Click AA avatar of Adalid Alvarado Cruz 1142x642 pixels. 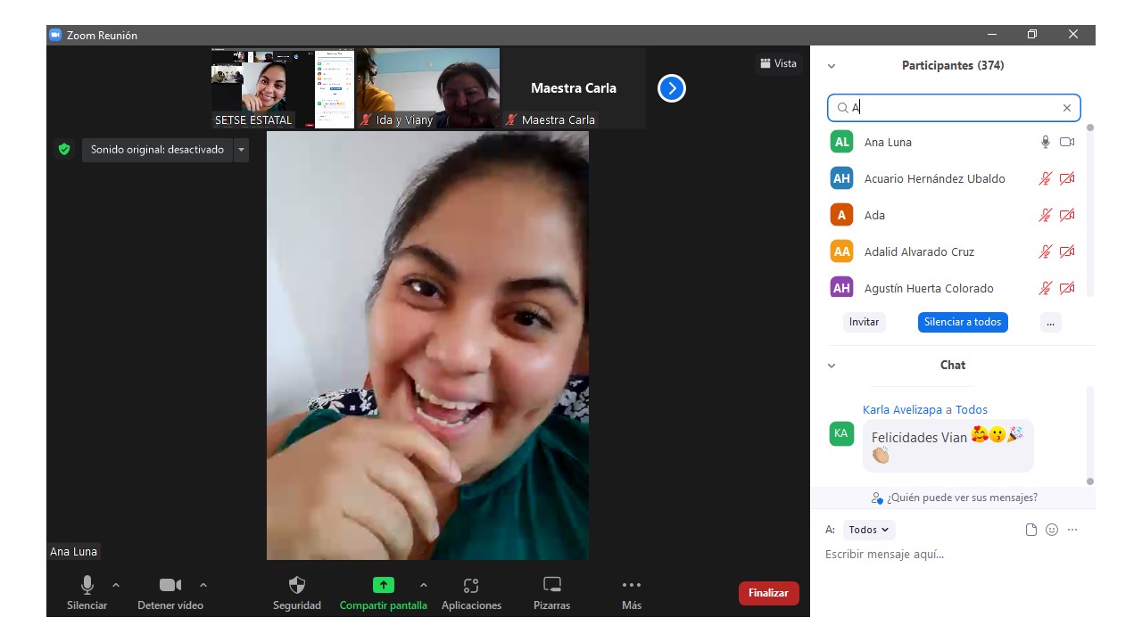pyautogui.click(x=841, y=251)
